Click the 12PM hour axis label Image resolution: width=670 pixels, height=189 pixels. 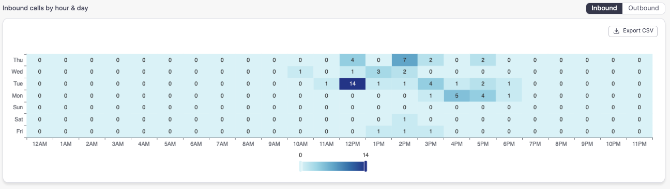click(353, 145)
